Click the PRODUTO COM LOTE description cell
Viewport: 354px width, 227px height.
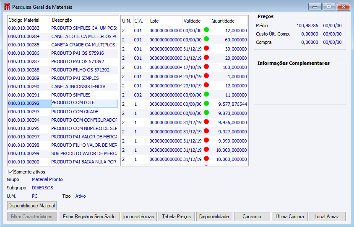tap(84, 103)
